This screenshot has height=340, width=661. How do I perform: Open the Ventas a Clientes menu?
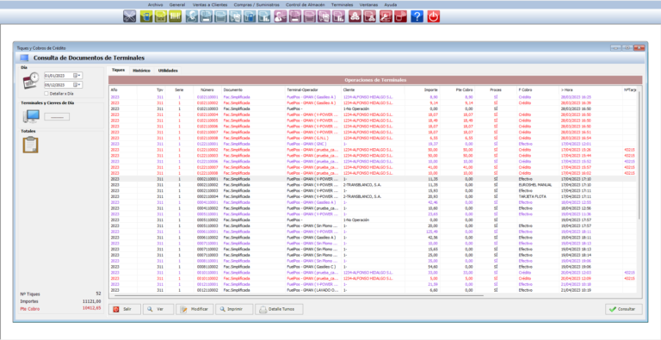coord(209,4)
